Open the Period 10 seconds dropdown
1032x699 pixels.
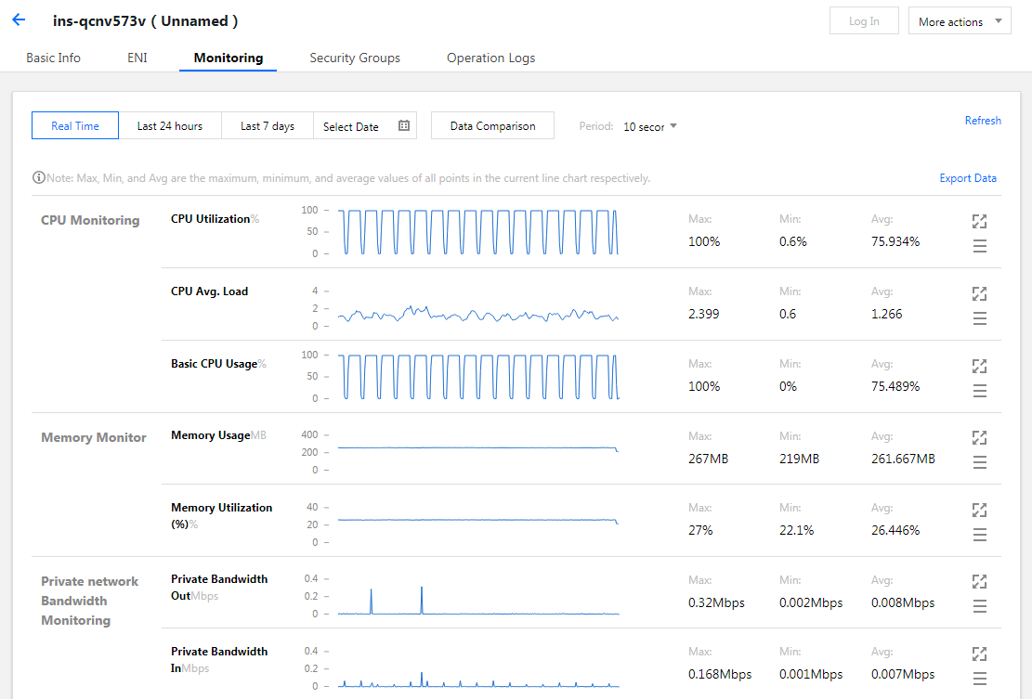tap(650, 126)
